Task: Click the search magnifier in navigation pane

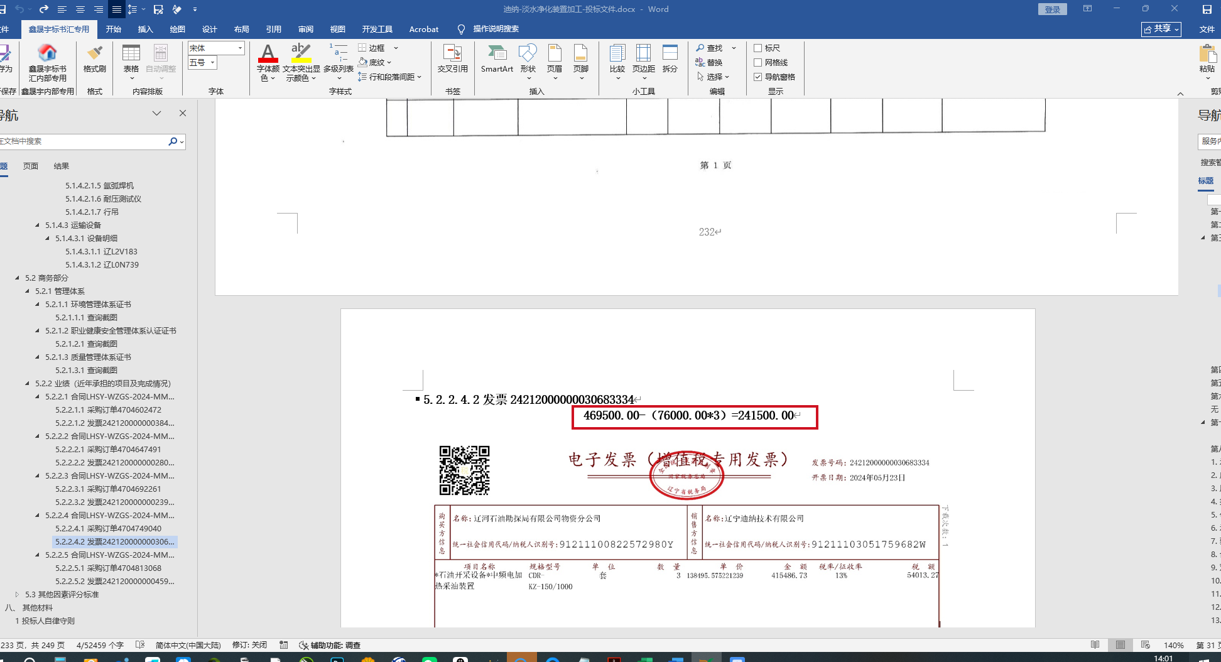Action: tap(173, 141)
